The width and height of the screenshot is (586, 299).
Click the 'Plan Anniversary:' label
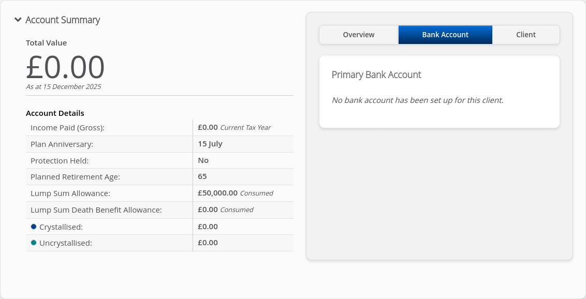point(62,144)
